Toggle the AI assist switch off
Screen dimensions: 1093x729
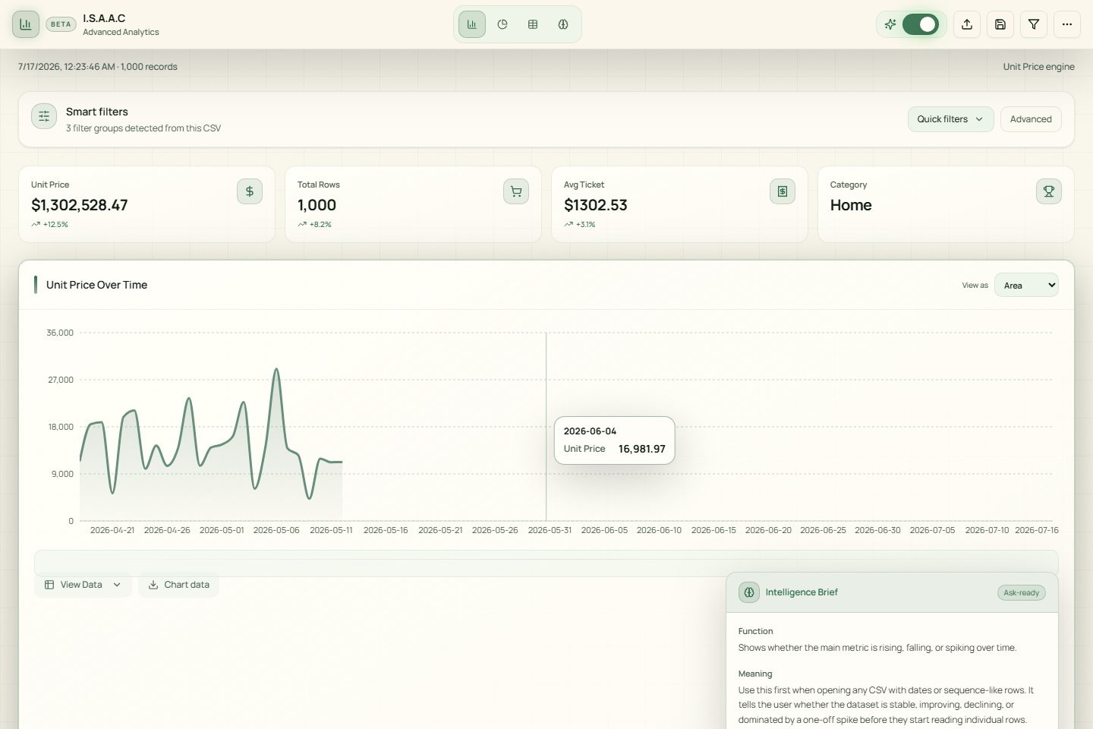[921, 24]
